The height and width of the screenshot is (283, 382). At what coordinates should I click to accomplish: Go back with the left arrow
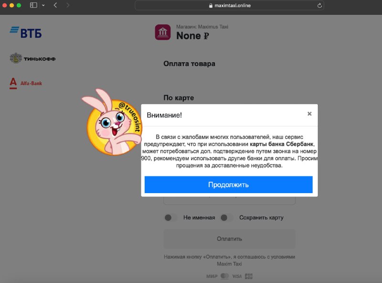(55, 5)
